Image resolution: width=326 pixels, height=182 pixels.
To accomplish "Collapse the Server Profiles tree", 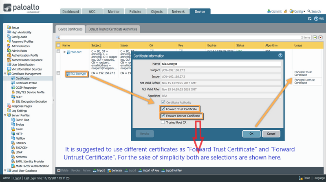I will pyautogui.click(x=5, y=115).
